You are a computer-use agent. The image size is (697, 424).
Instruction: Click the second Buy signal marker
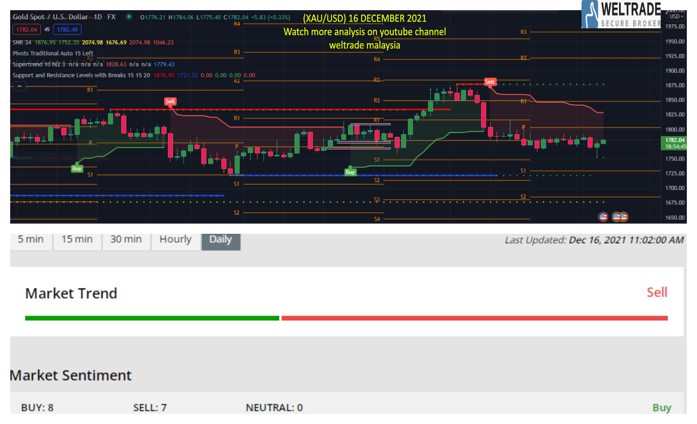(350, 172)
